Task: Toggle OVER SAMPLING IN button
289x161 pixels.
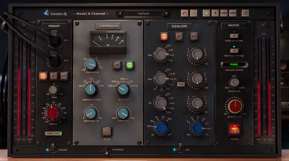Action: click(x=234, y=36)
